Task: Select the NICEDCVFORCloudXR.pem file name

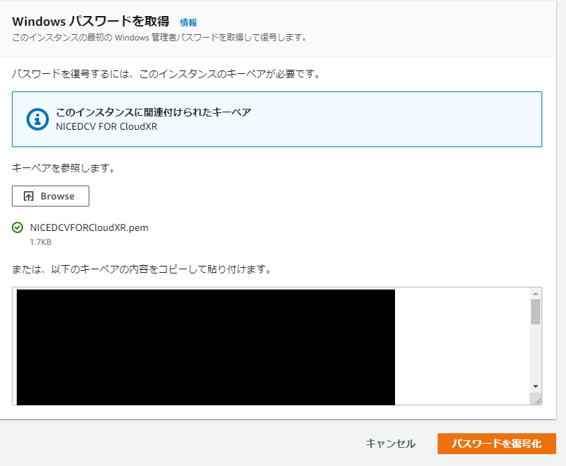Action: point(89,227)
